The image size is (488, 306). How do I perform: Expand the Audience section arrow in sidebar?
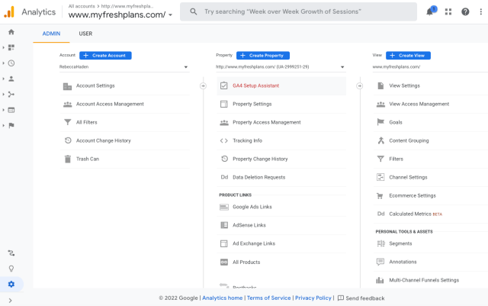pos(3,79)
